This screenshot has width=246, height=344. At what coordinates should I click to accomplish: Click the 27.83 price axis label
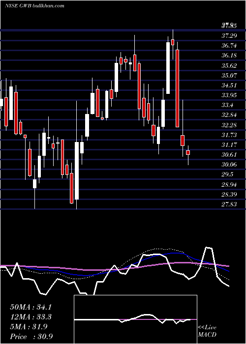click(229, 204)
